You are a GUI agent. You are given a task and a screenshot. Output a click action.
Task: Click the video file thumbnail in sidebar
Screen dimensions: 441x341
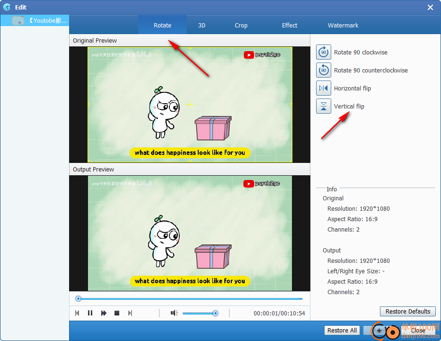tap(18, 20)
